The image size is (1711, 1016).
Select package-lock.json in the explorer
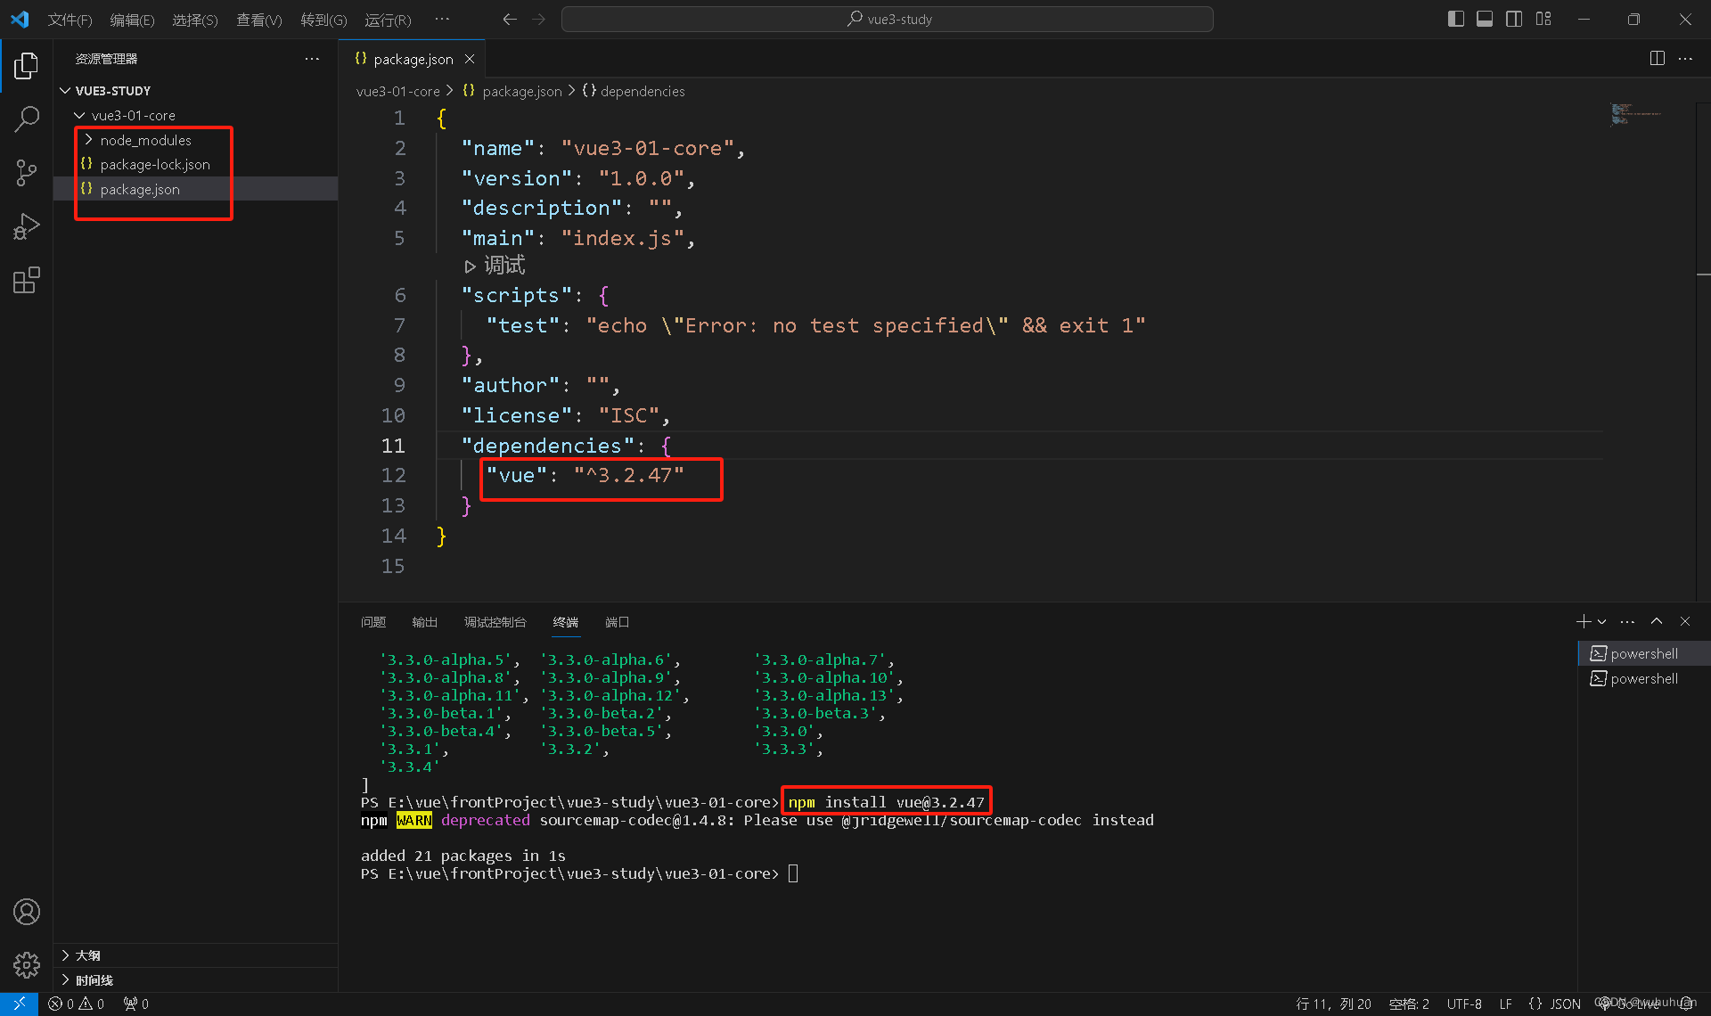pyautogui.click(x=155, y=165)
